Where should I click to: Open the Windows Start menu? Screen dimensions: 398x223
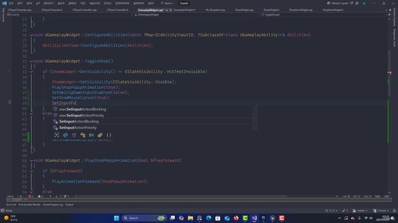pos(116,218)
